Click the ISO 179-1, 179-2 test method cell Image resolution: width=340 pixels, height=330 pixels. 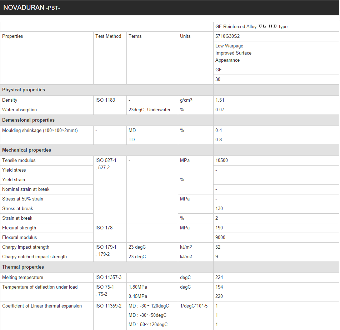point(110,252)
